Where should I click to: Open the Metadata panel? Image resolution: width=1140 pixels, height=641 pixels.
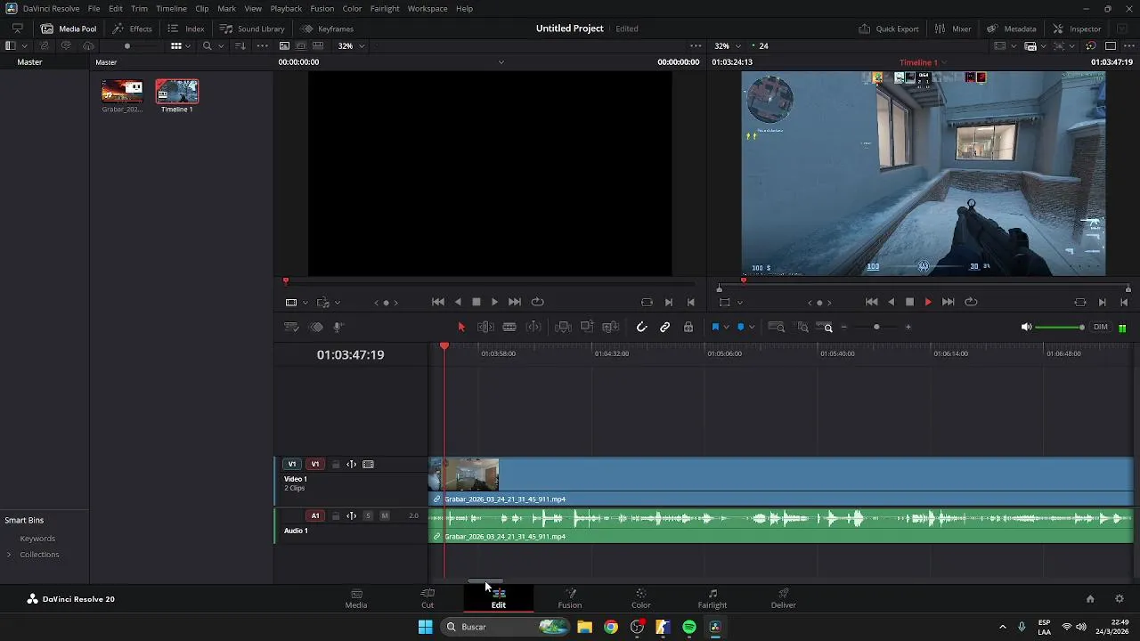tap(1011, 28)
